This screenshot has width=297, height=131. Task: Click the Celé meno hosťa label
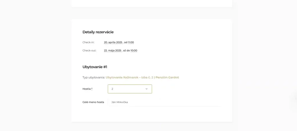[93, 102]
